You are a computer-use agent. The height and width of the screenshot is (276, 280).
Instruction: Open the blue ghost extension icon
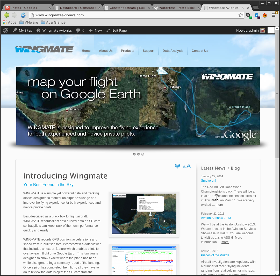tap(257, 16)
